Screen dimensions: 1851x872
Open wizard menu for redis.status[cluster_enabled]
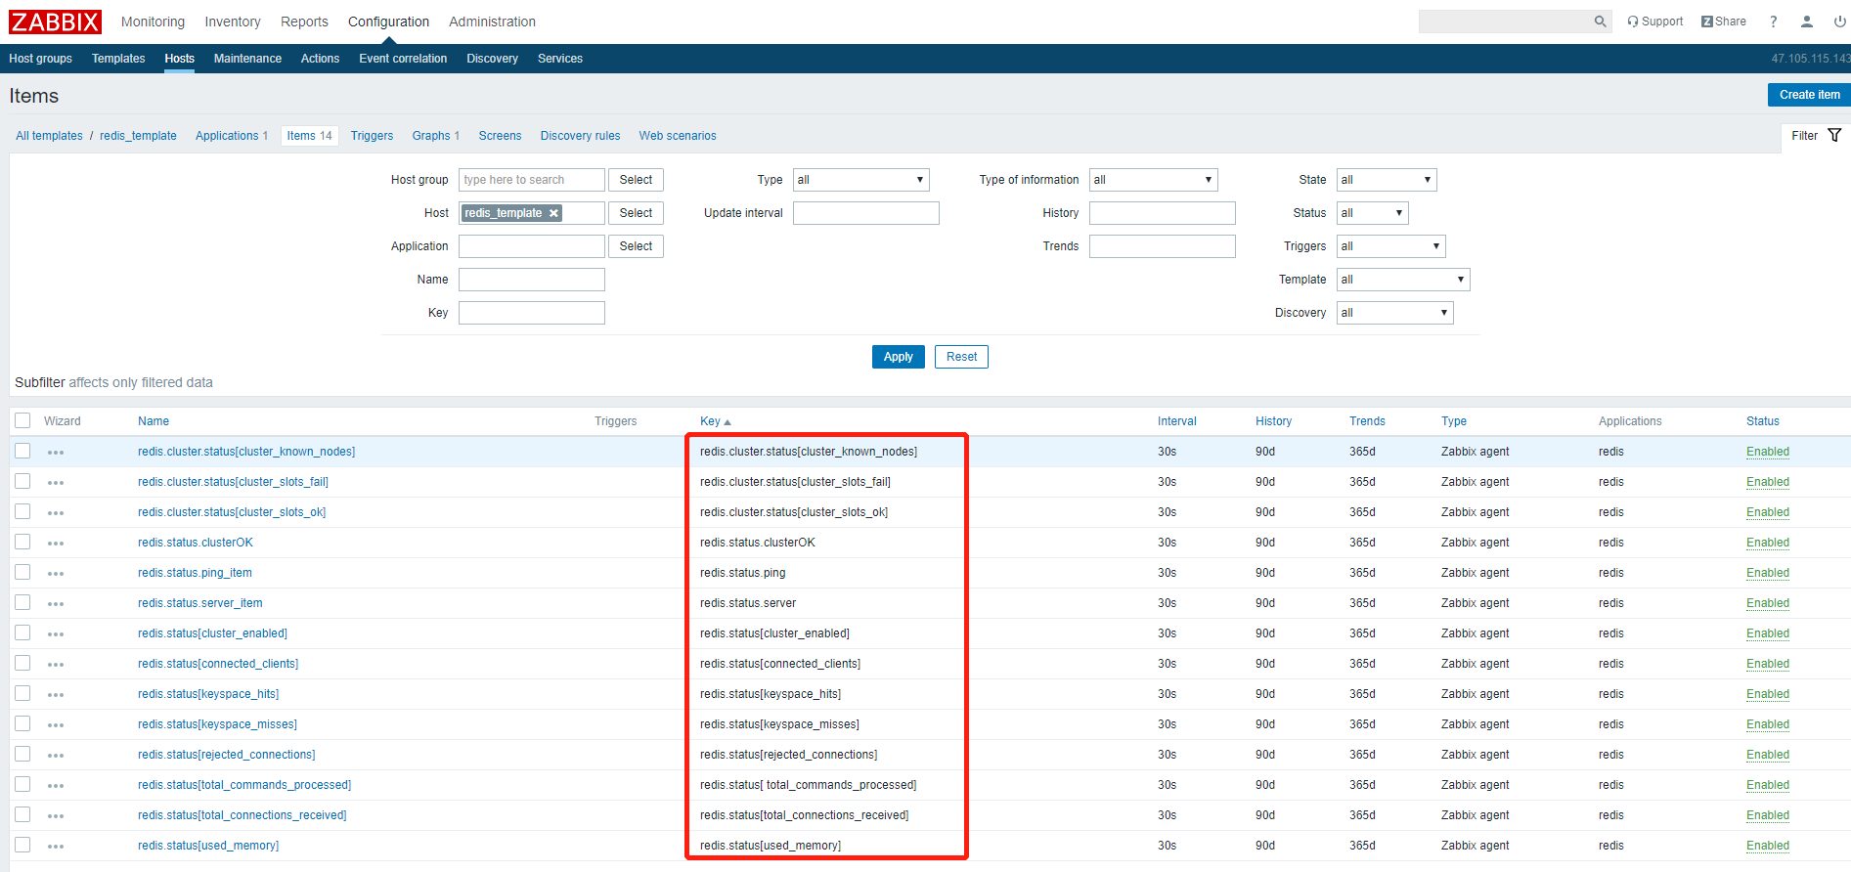[56, 634]
